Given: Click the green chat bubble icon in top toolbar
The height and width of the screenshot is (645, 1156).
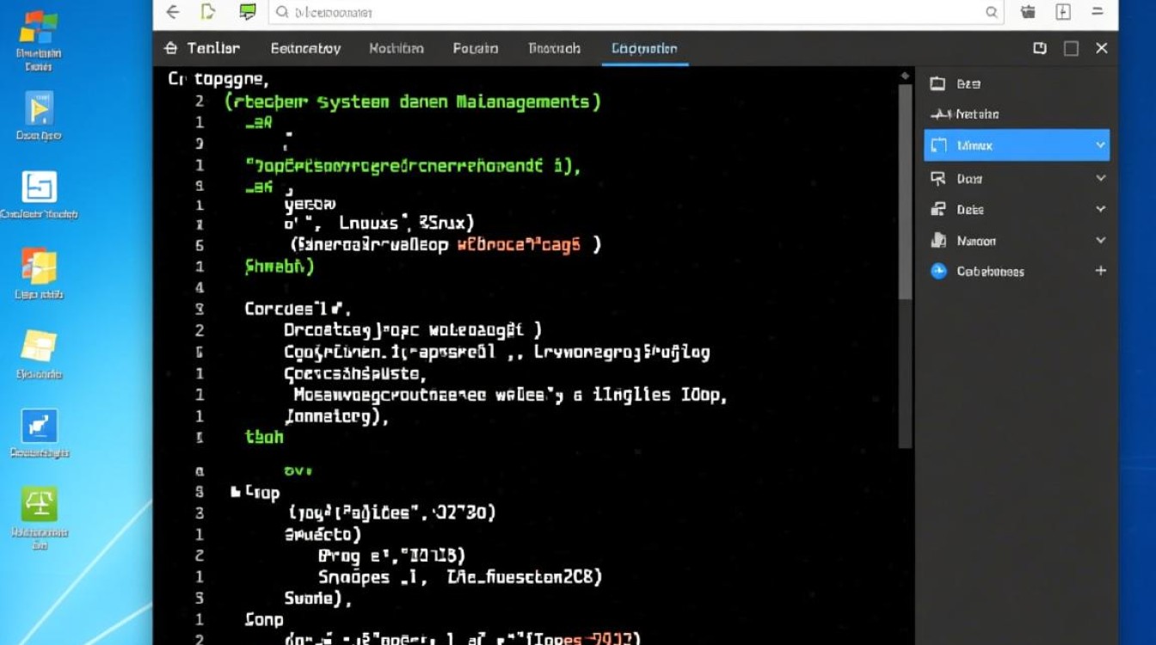Looking at the screenshot, I should click(x=247, y=12).
